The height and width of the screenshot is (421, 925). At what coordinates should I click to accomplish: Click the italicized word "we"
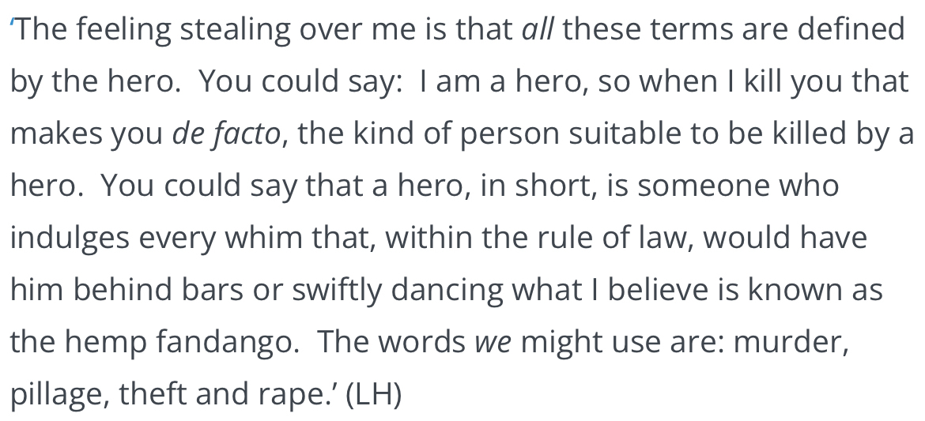click(492, 342)
